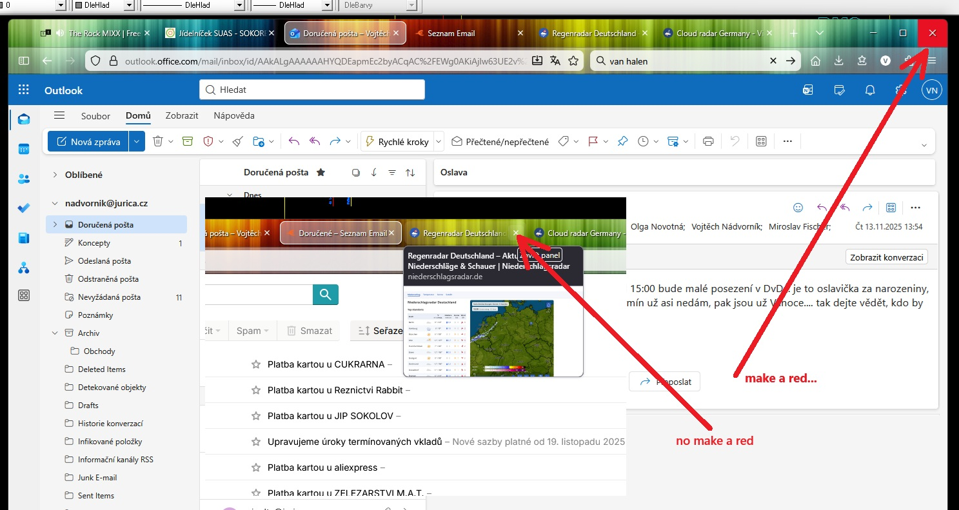
Task: Select the Odeslaná pošta folder
Action: 104,261
